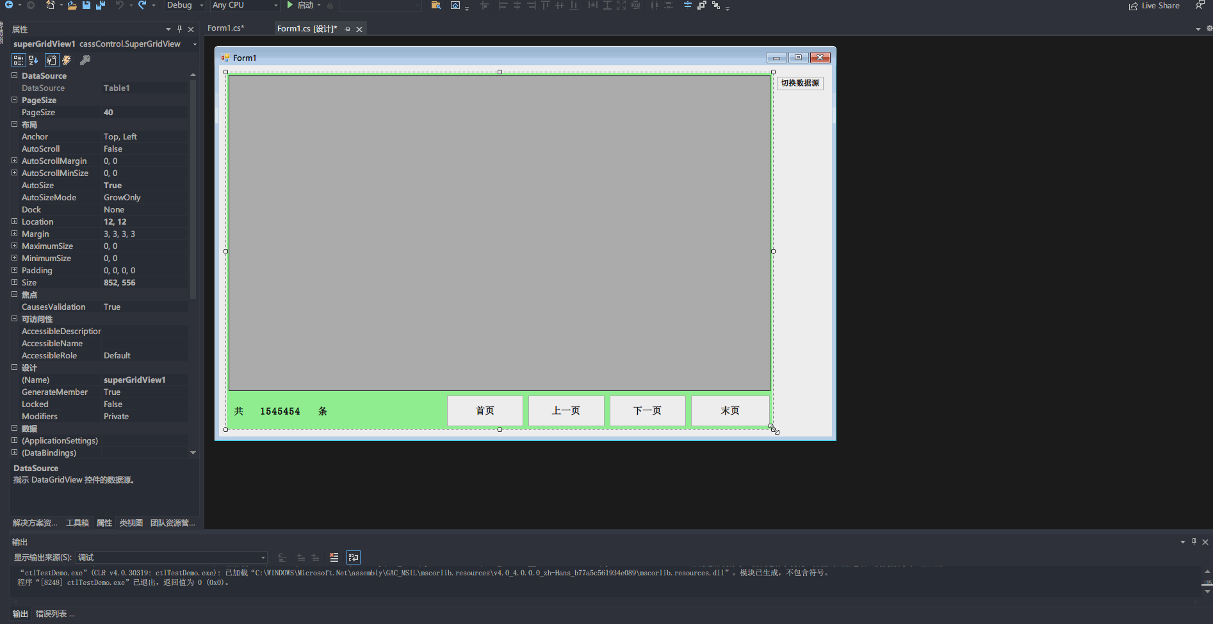The image size is (1213, 624).
Task: Expand the Size property
Action: [14, 282]
